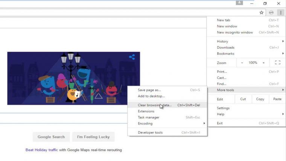Click Paste in the Edit row
This screenshot has width=286, height=161.
(x=277, y=99)
